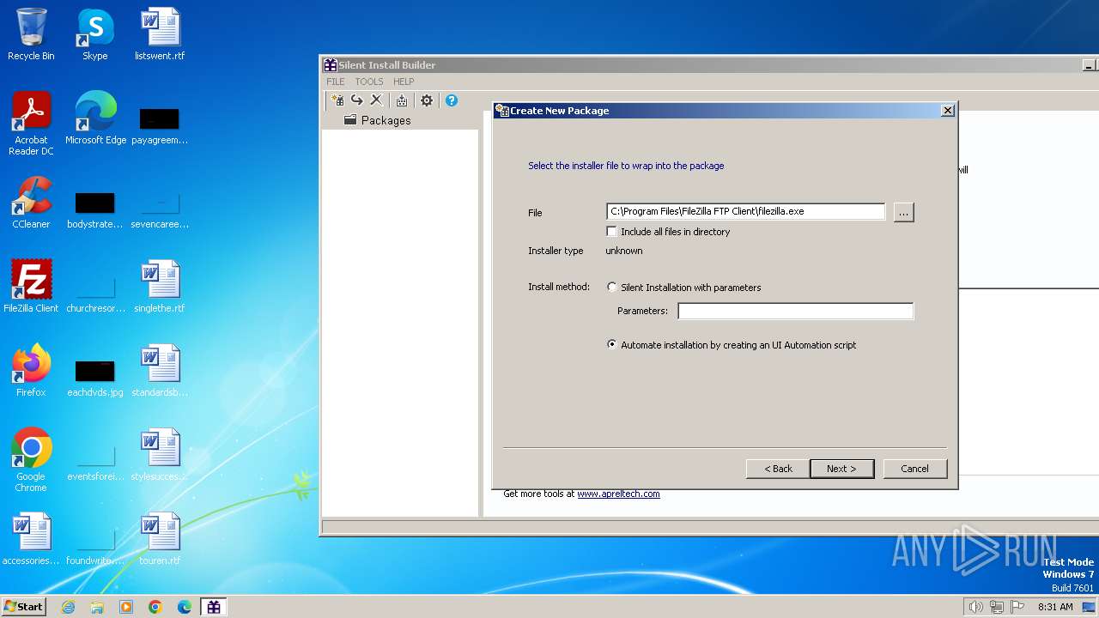Click the browse "..." button next to File
Image resolution: width=1099 pixels, height=618 pixels.
pos(903,211)
